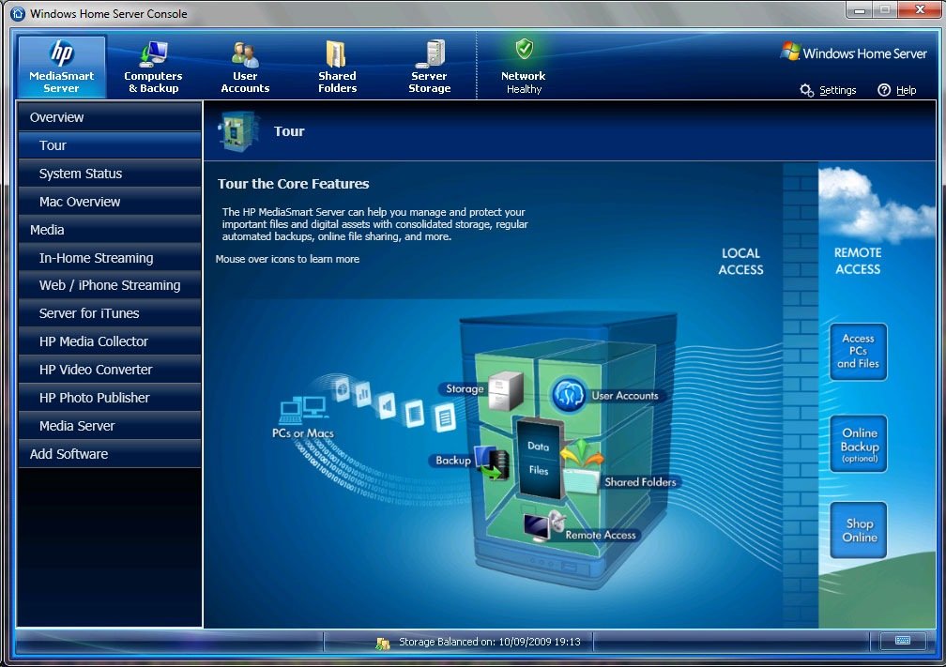946x667 pixels.
Task: Open the Server Storage tab
Action: point(430,67)
